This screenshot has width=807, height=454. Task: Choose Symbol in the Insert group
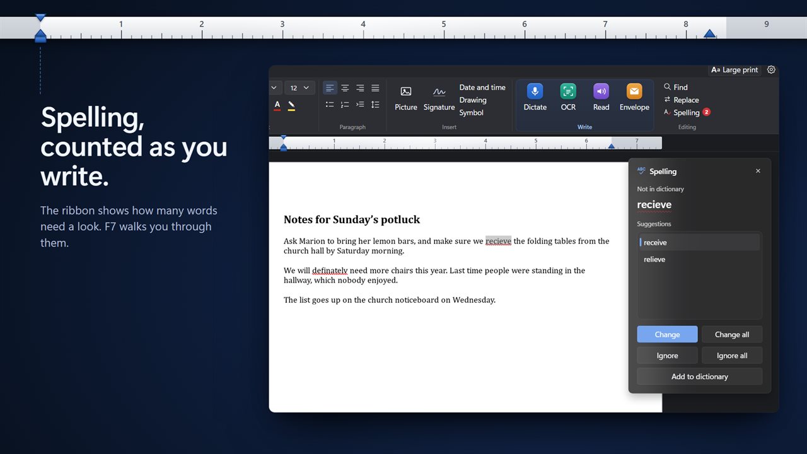coord(472,113)
